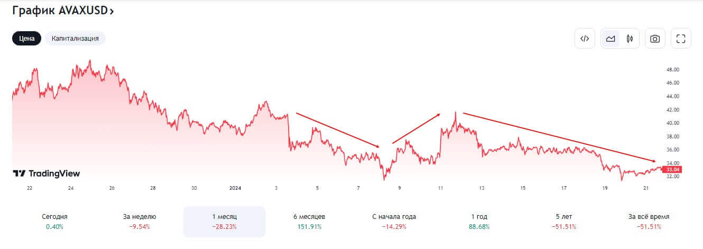Viewport: 703px width, 249px height.
Task: Select the Сегодня time range
Action: click(54, 222)
